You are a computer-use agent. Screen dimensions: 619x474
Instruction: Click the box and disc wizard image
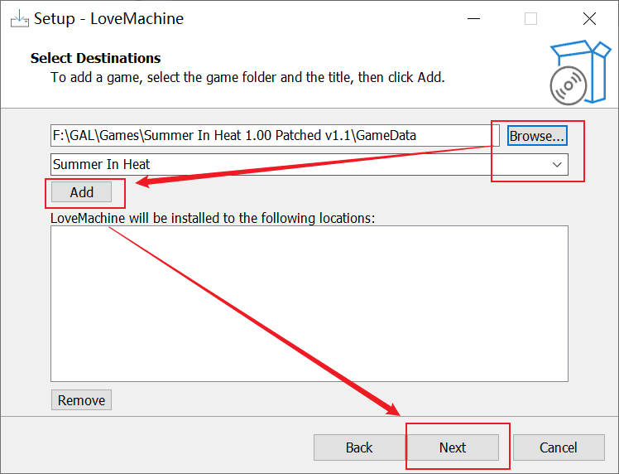[580, 73]
